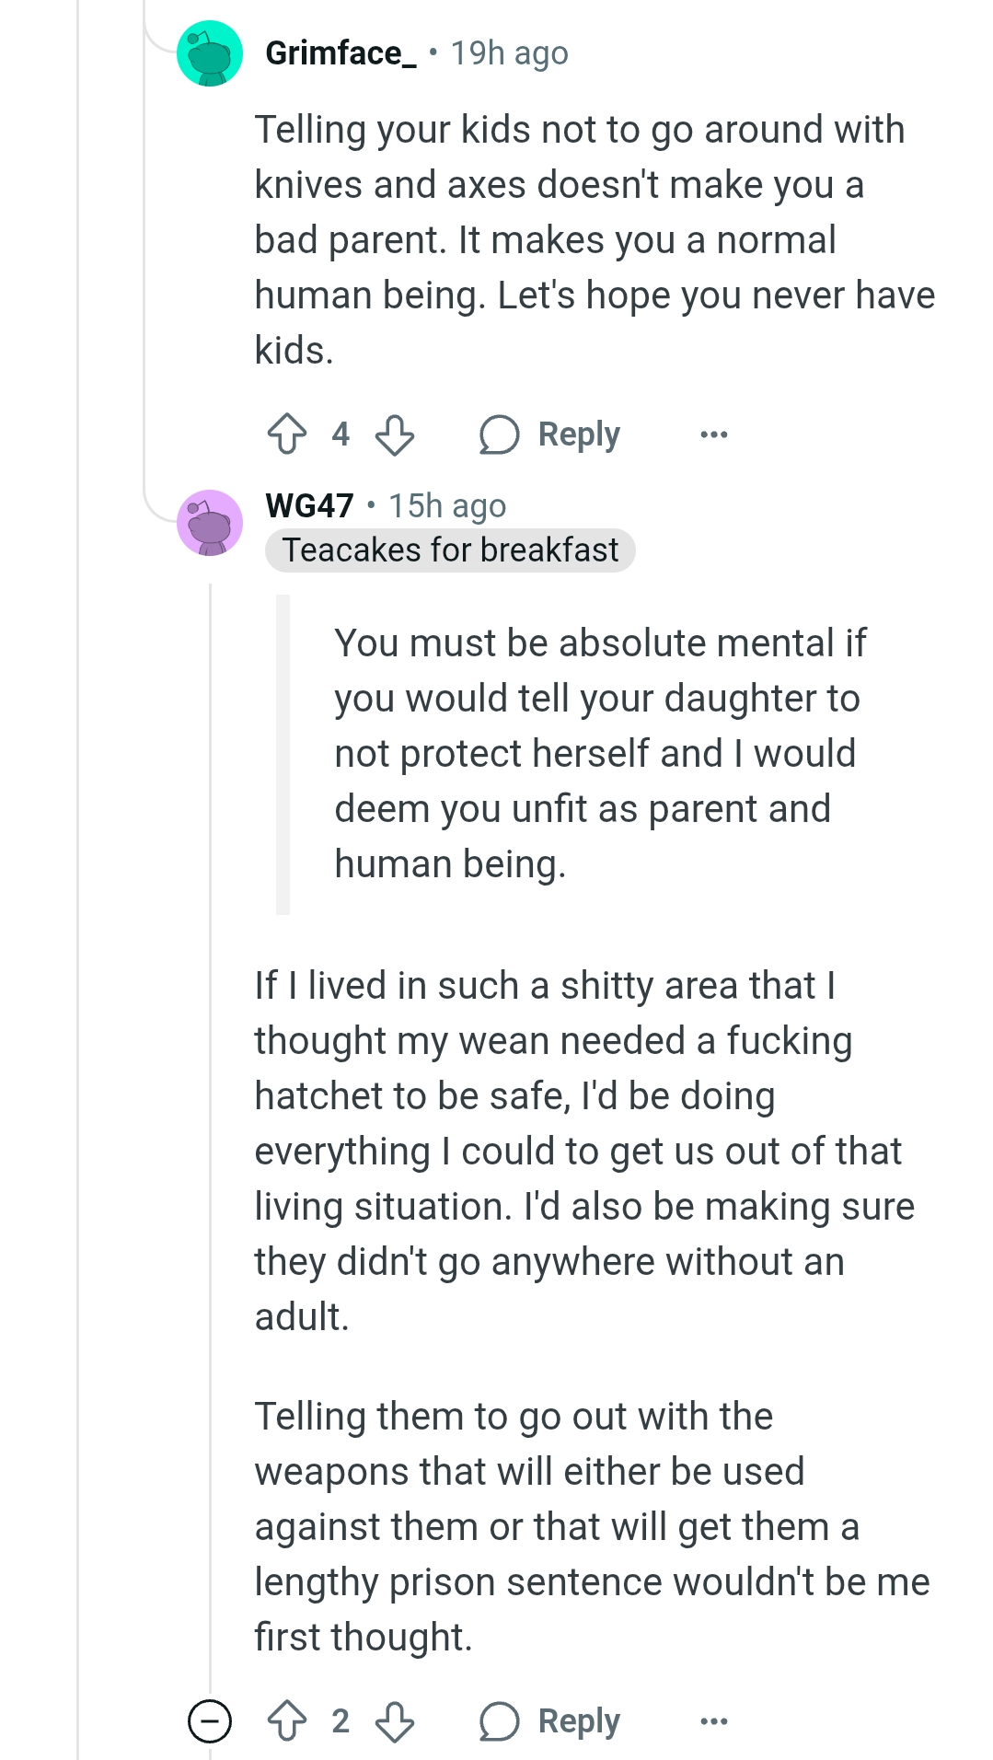Open three-dot menu on WG47's comment
993x1760 pixels.
point(713,1721)
